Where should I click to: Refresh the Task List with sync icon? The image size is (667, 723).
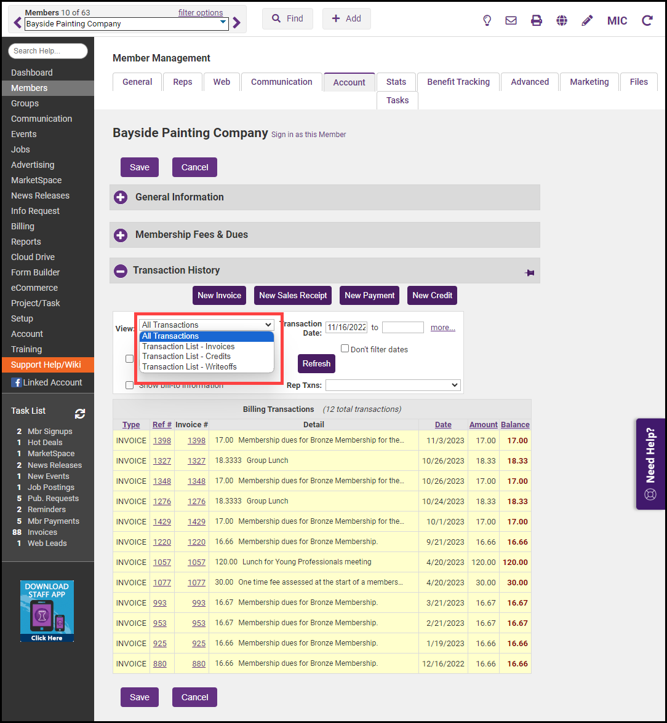(80, 413)
